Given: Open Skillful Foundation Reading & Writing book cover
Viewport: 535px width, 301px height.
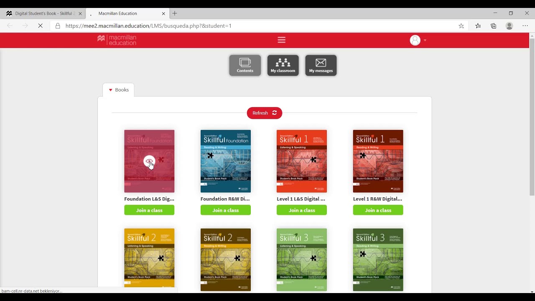Looking at the screenshot, I should [x=226, y=161].
